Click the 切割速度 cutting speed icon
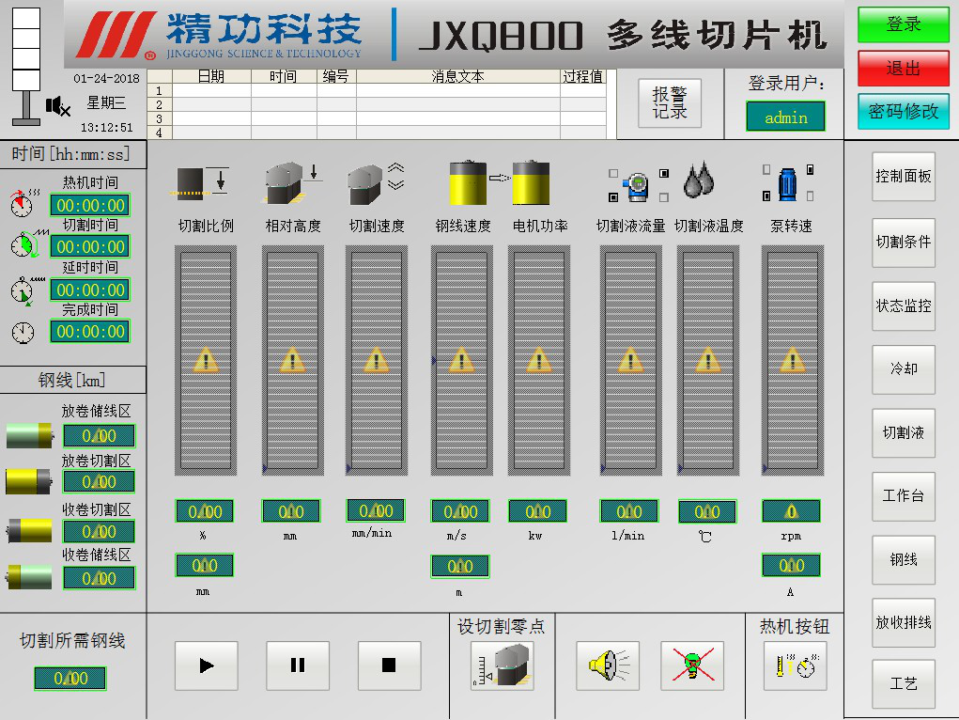This screenshot has height=720, width=959. (376, 182)
